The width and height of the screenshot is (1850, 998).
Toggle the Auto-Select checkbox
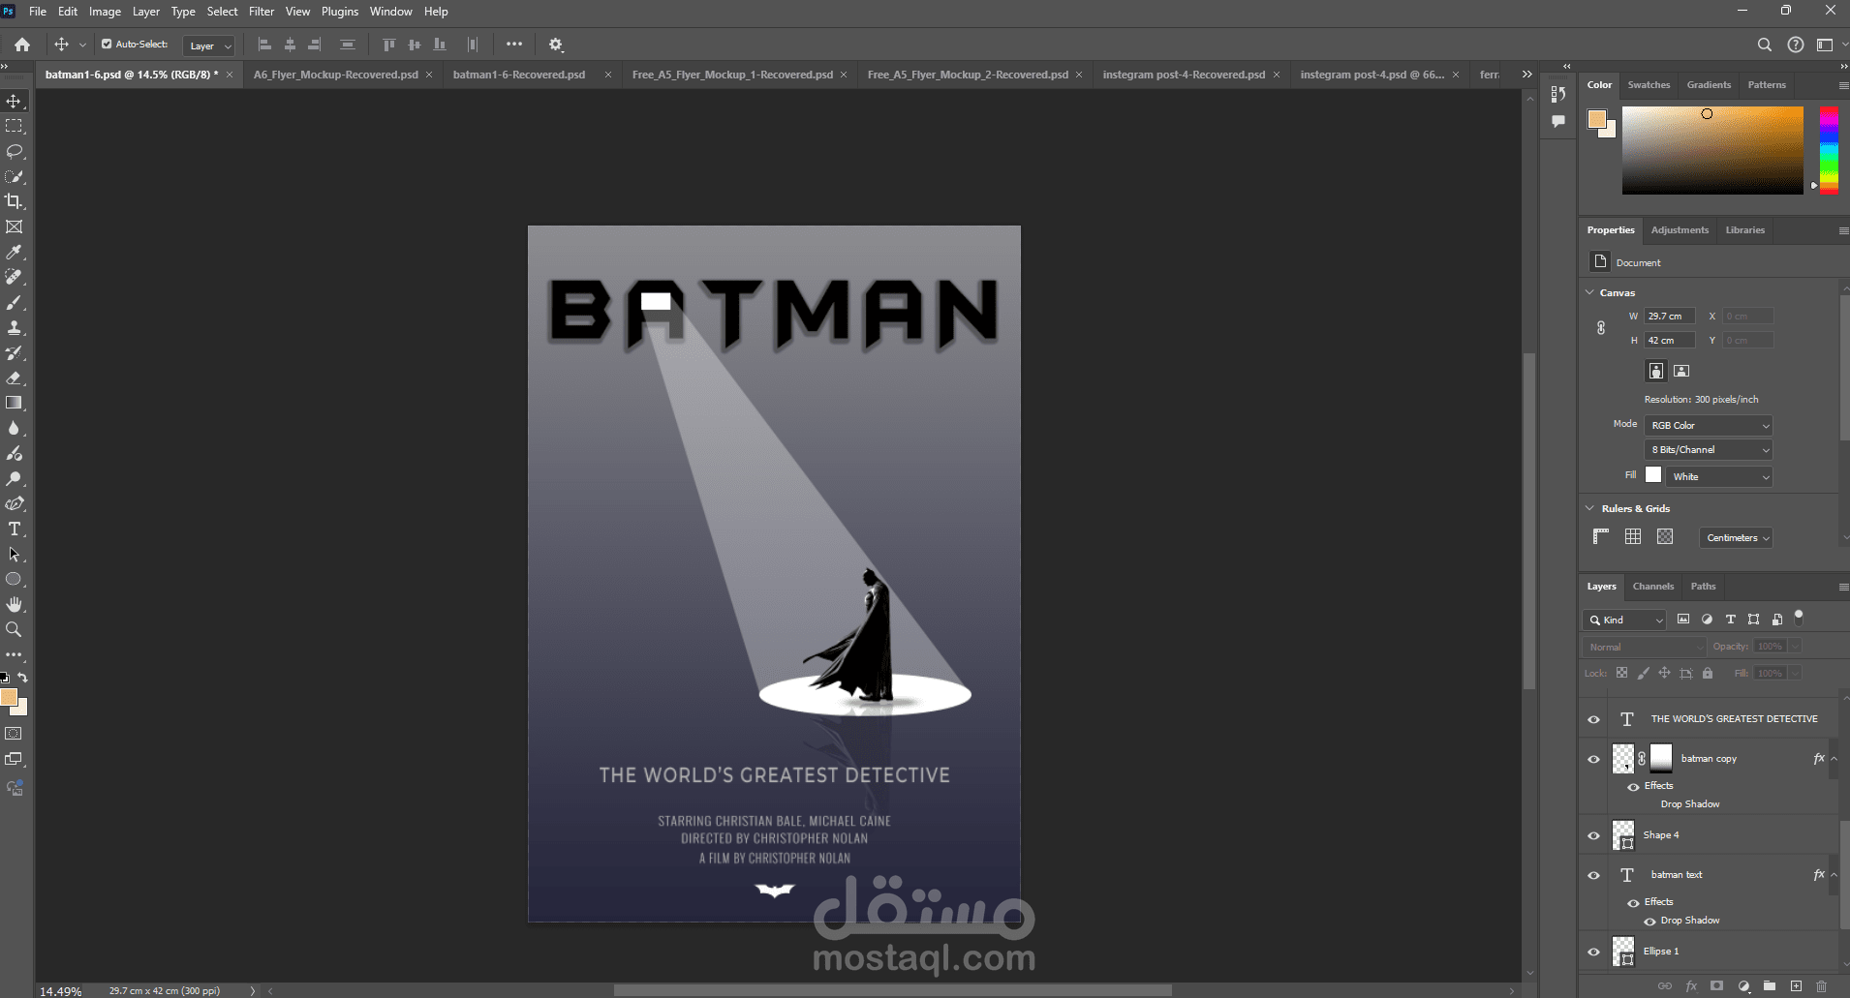107,44
